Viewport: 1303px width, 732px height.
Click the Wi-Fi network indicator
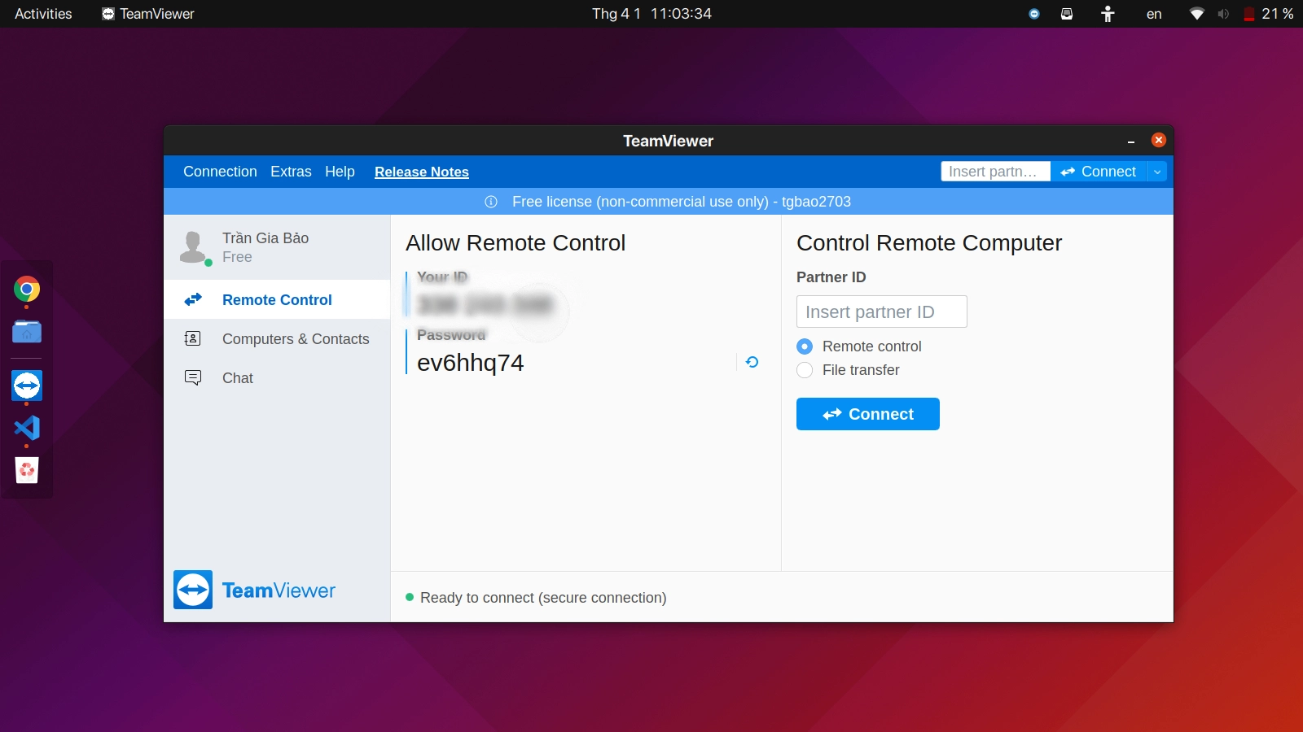coord(1196,14)
